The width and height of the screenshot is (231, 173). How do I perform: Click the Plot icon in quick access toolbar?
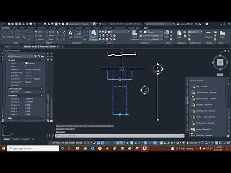(31, 24)
